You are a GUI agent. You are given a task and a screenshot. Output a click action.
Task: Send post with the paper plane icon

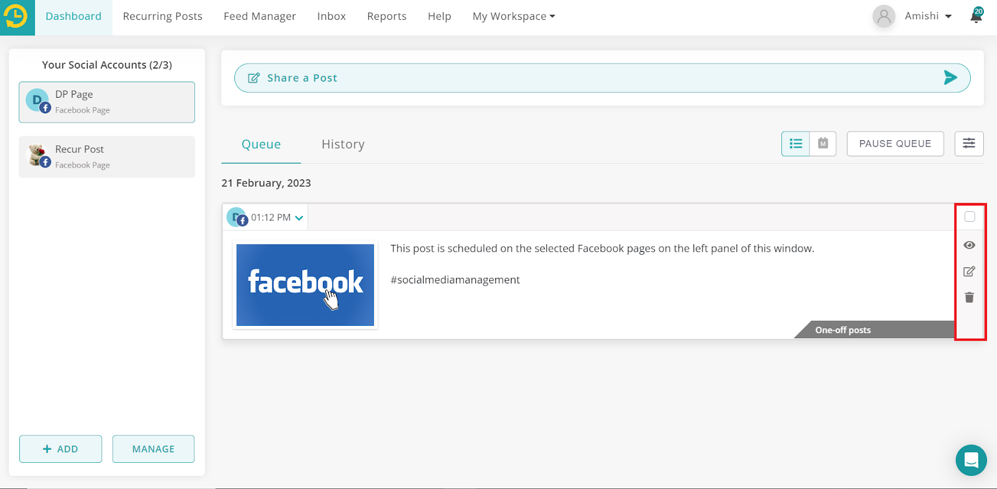point(950,77)
